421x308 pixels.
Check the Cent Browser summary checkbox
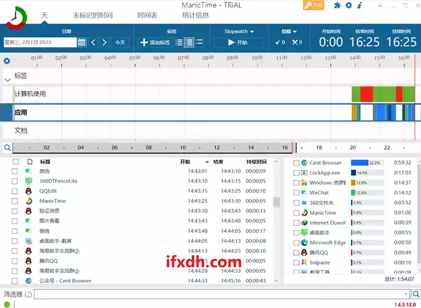point(296,163)
